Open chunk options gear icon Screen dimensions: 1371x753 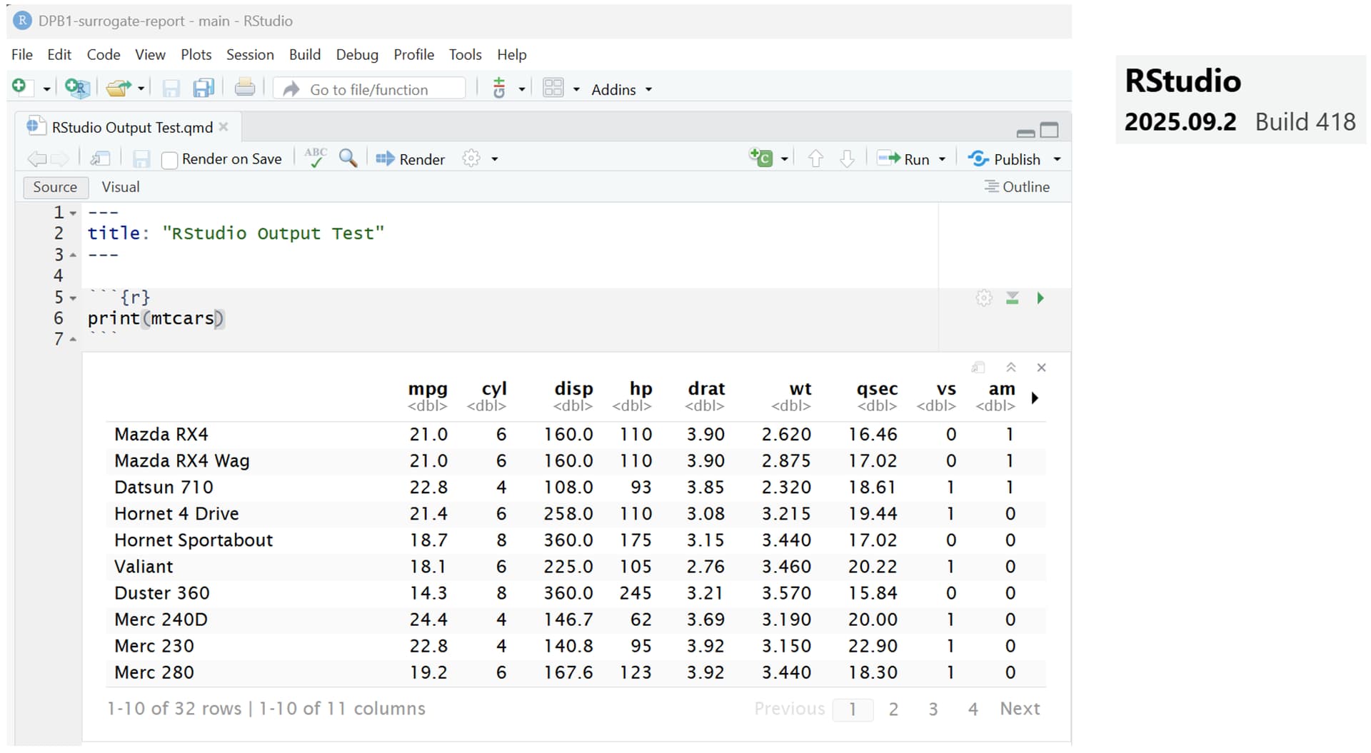click(983, 298)
